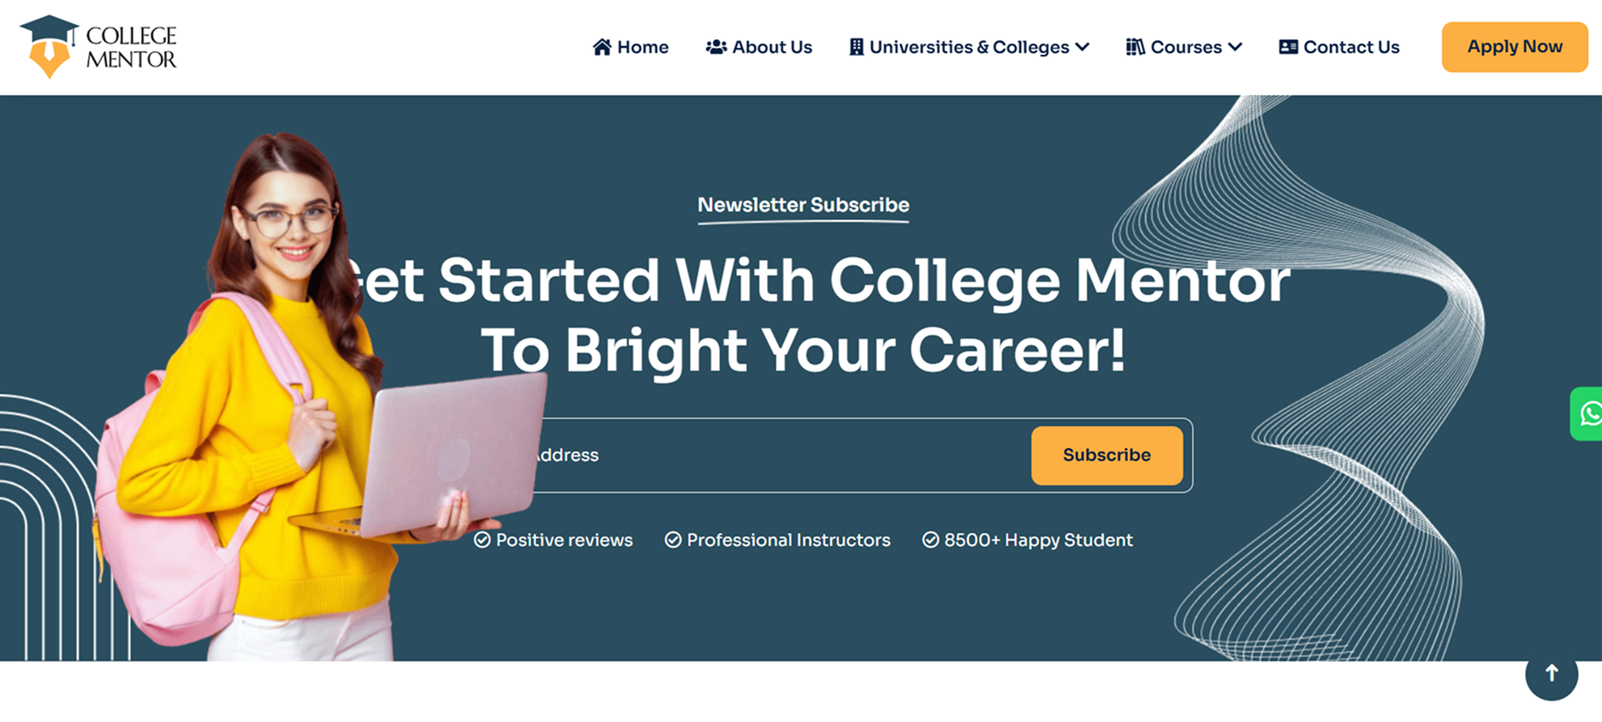This screenshot has height=722, width=1602.
Task: Click the Professional Instructors check icon
Action: pos(673,540)
